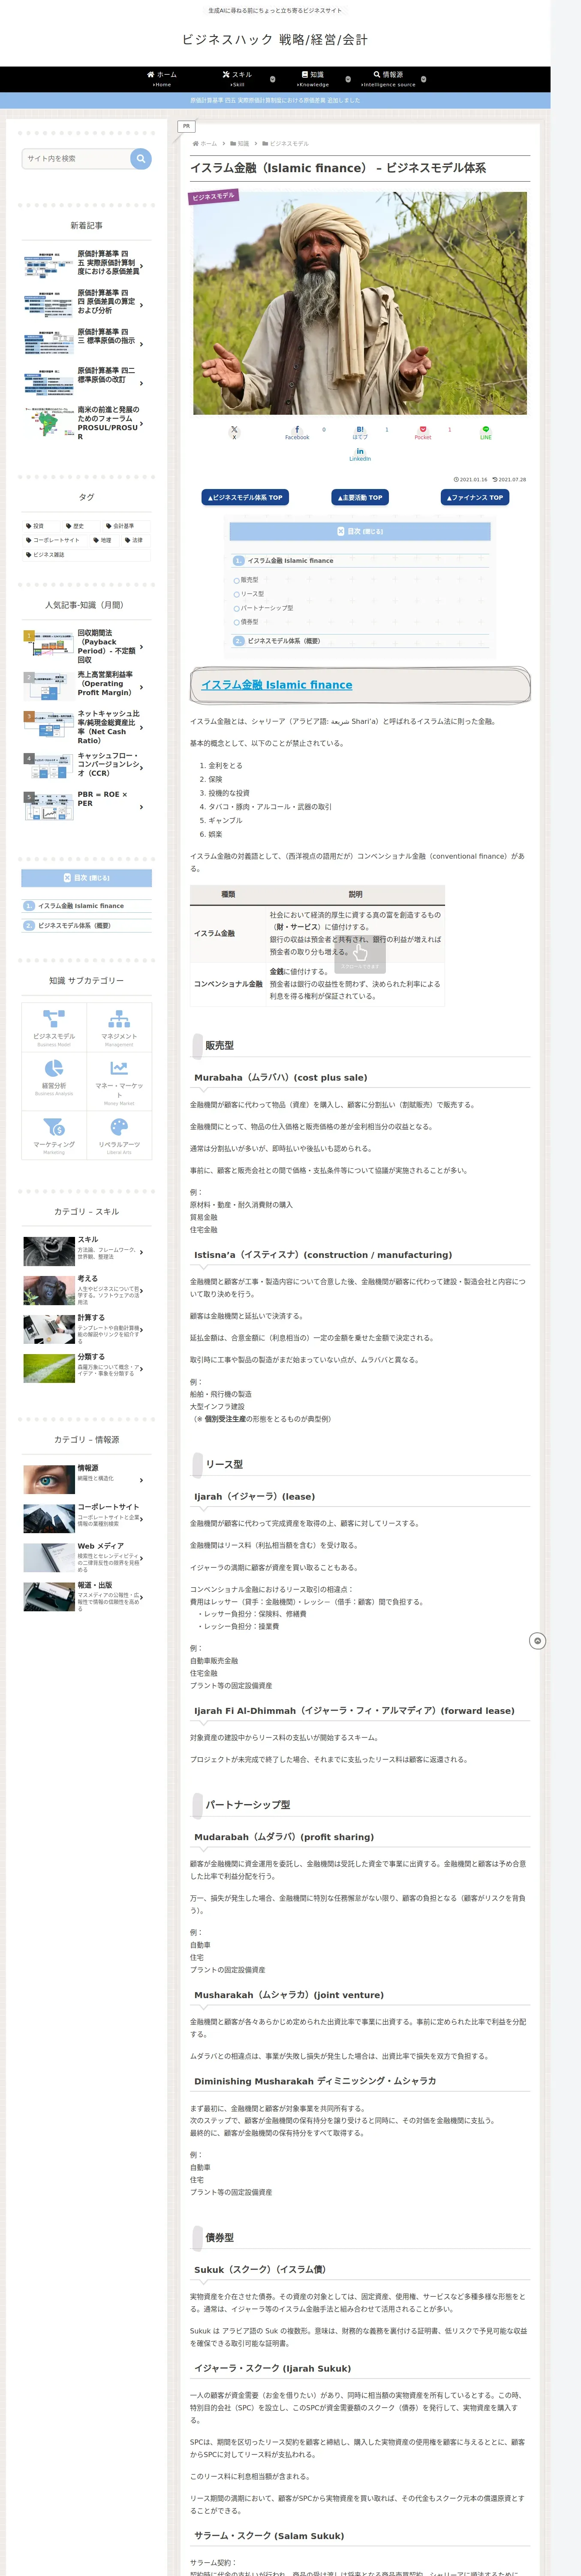Open the 情報源 Intelligence source menu item
This screenshot has width=581, height=2576.
388,79
